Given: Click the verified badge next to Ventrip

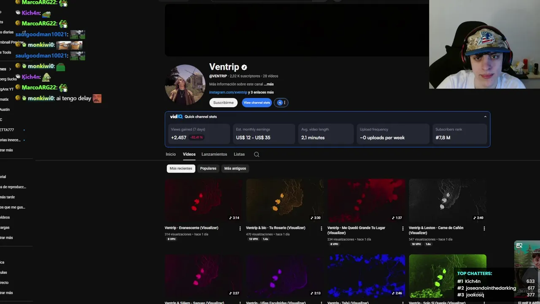Looking at the screenshot, I should click(x=244, y=67).
